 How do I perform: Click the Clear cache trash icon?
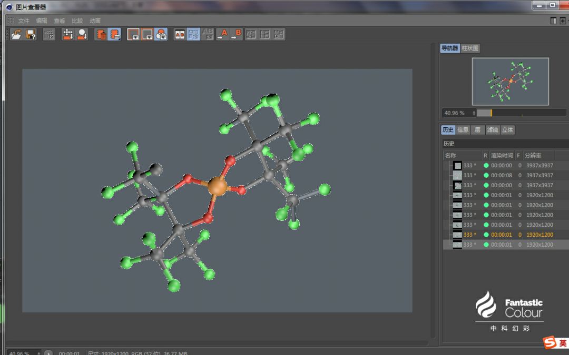coord(101,35)
